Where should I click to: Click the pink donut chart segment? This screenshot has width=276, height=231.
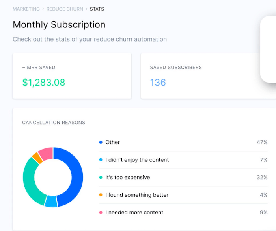coord(46,154)
